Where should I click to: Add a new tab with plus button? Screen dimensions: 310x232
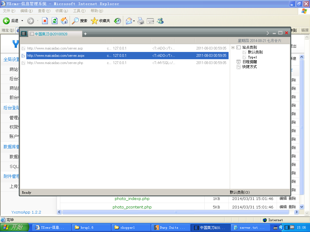[85, 34]
